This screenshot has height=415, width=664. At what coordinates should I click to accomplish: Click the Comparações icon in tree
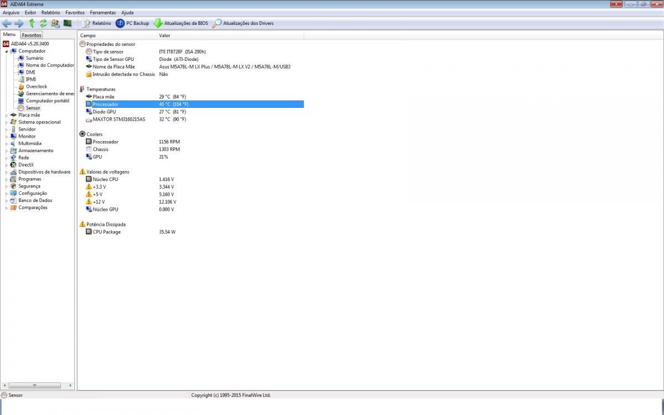tap(13, 207)
